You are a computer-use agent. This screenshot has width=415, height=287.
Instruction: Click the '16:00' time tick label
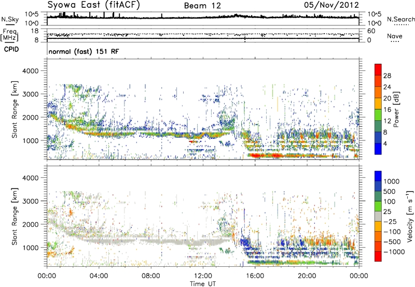point(255,276)
